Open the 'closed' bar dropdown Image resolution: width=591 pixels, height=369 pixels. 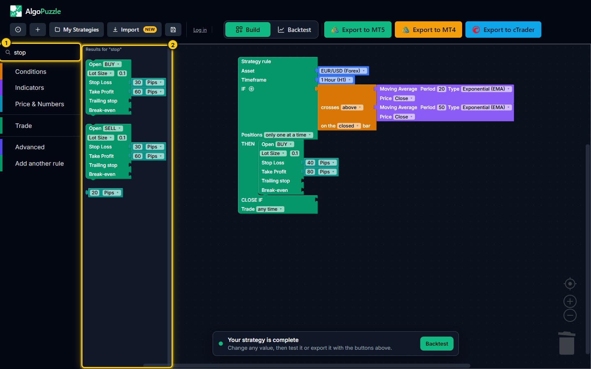349,126
